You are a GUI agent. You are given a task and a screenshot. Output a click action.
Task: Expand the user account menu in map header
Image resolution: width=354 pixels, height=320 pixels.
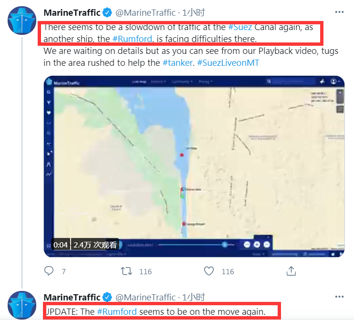(335, 81)
